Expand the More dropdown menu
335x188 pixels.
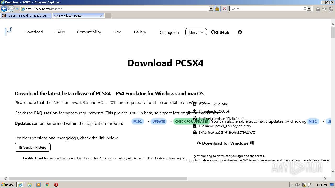tap(196, 32)
